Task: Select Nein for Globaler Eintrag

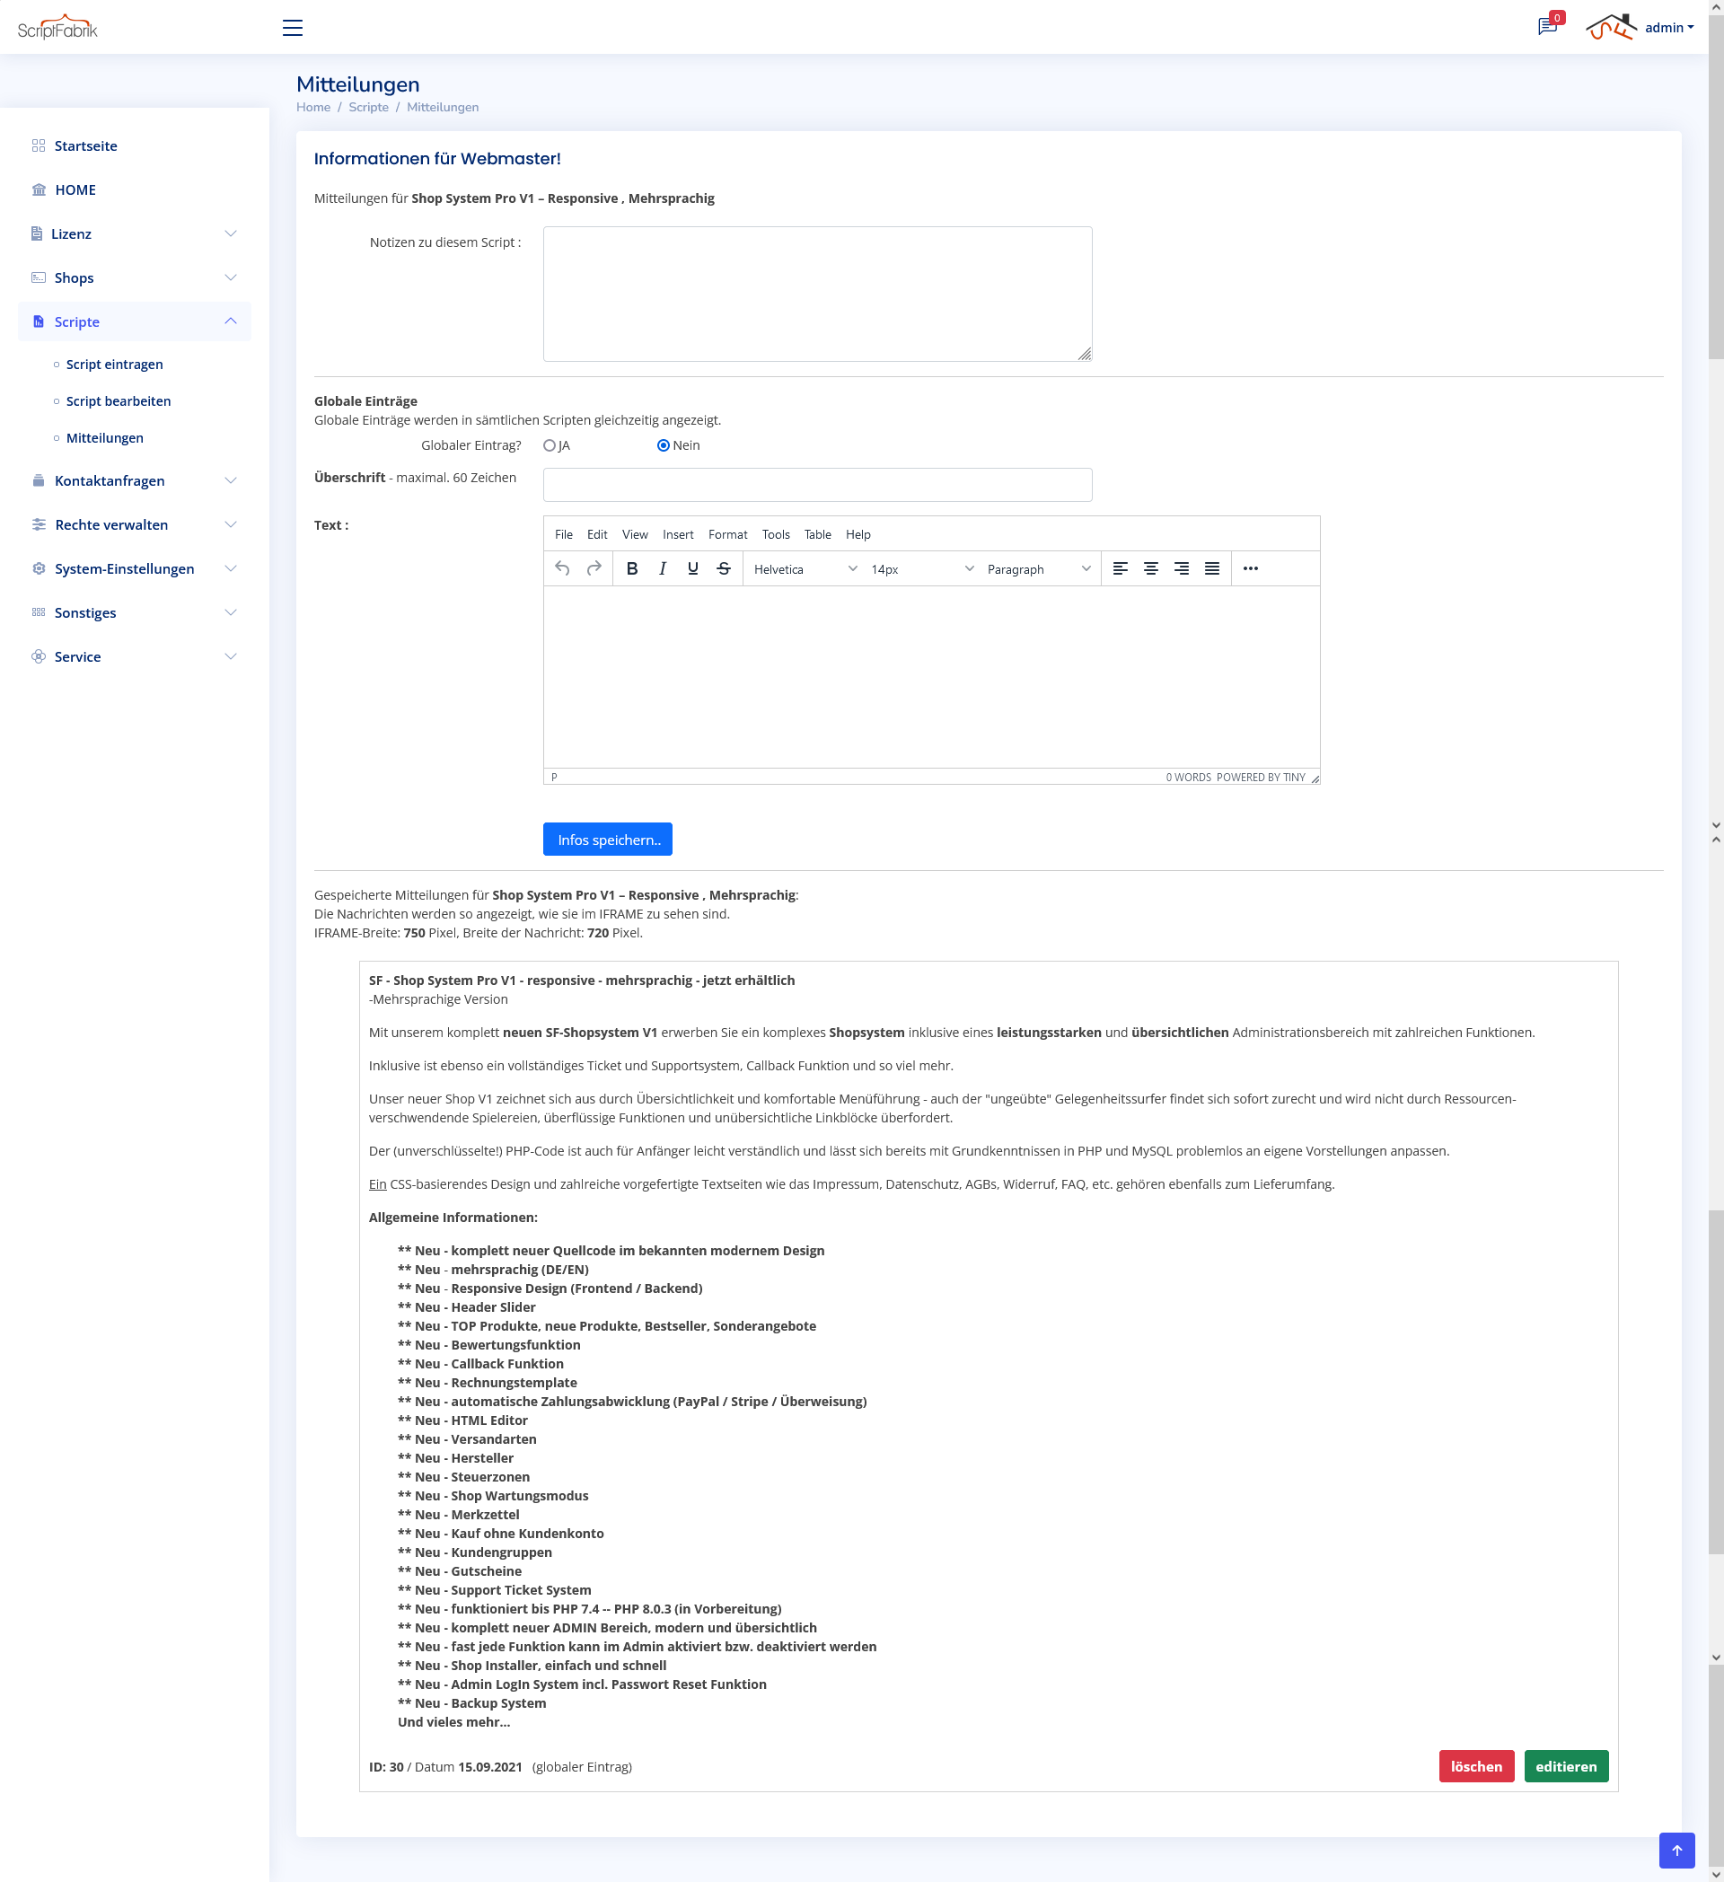Action: [664, 445]
